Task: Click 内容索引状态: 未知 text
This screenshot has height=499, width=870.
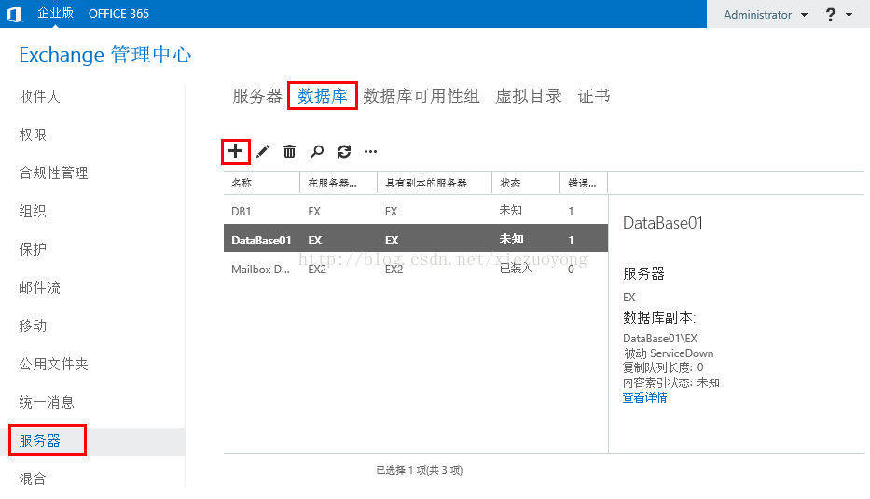Action: (671, 382)
